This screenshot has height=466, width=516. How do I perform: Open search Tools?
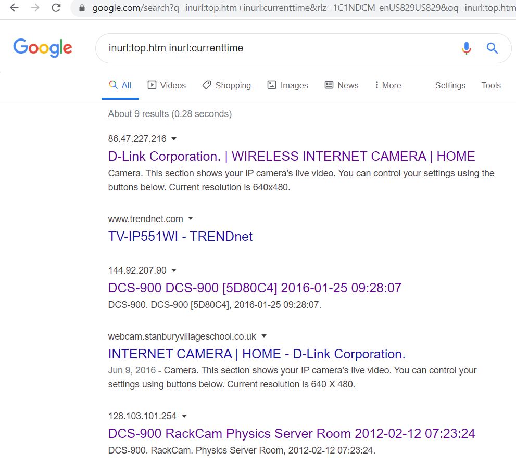pyautogui.click(x=491, y=85)
